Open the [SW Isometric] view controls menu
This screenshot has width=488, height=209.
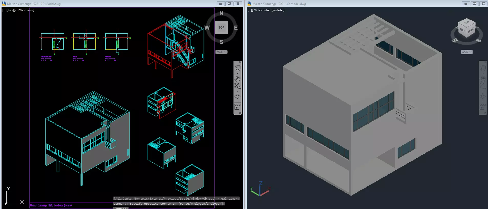[261, 10]
